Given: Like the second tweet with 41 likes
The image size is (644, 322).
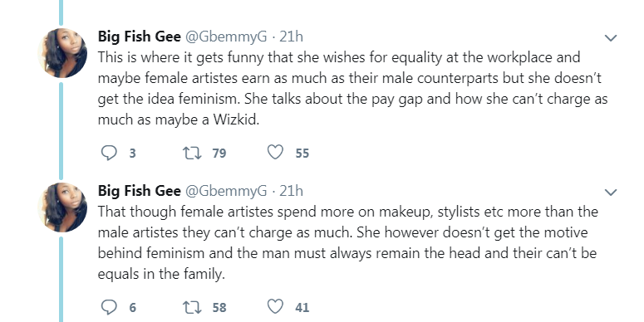Looking at the screenshot, I should pyautogui.click(x=275, y=306).
